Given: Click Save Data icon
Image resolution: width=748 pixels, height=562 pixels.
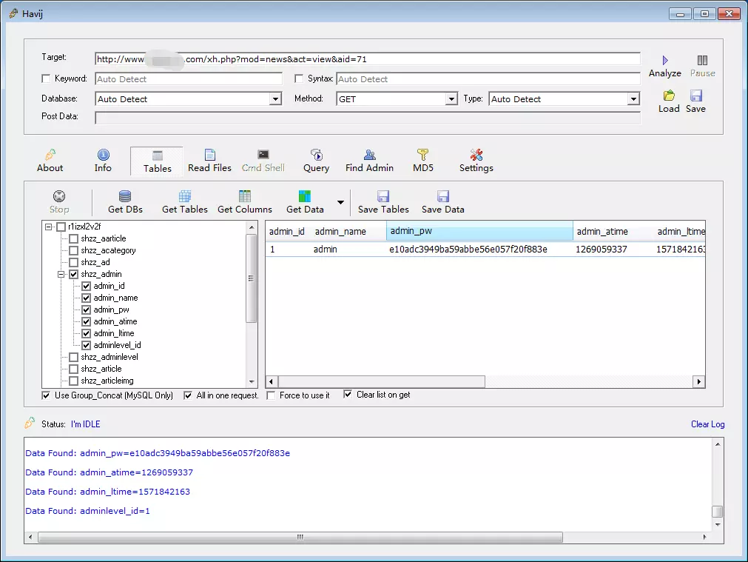Looking at the screenshot, I should coord(442,196).
